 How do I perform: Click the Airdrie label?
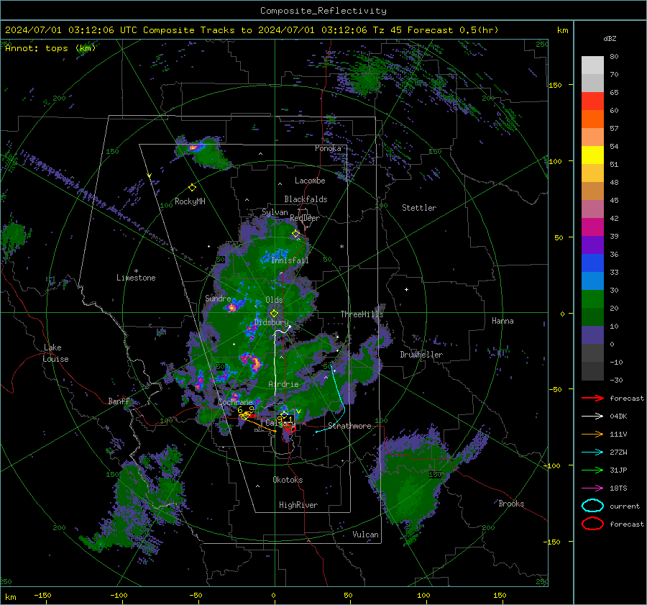283,384
